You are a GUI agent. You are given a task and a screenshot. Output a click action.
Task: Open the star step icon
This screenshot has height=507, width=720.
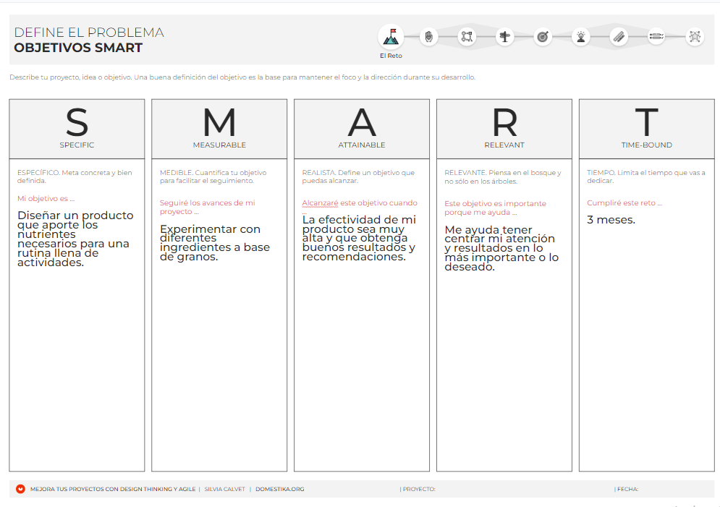click(x=695, y=37)
